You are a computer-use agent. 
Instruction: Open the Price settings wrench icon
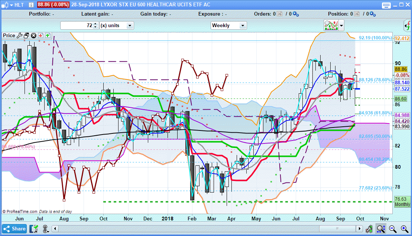(x=20, y=35)
